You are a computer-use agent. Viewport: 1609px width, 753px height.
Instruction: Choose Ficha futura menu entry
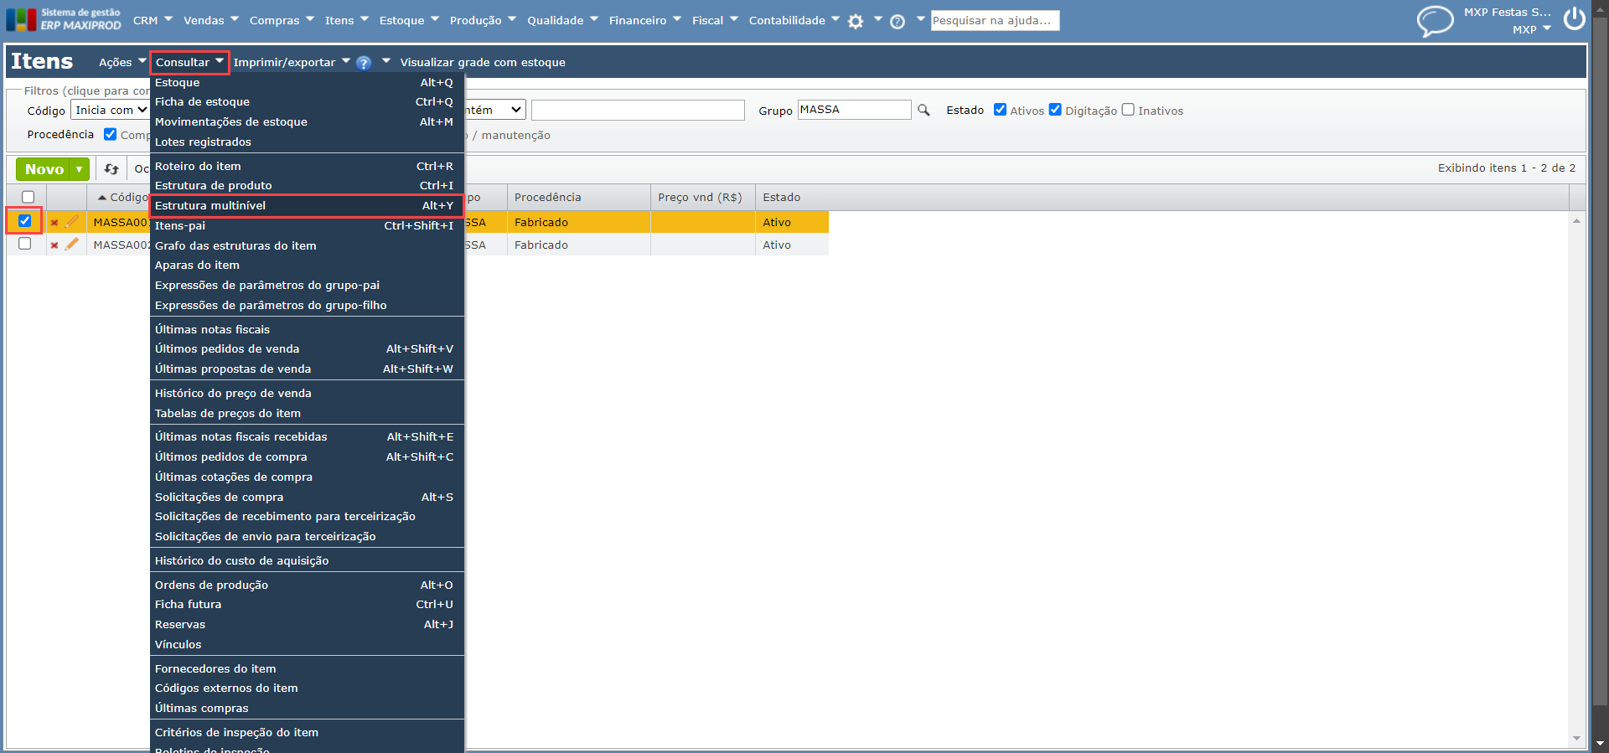307,605
